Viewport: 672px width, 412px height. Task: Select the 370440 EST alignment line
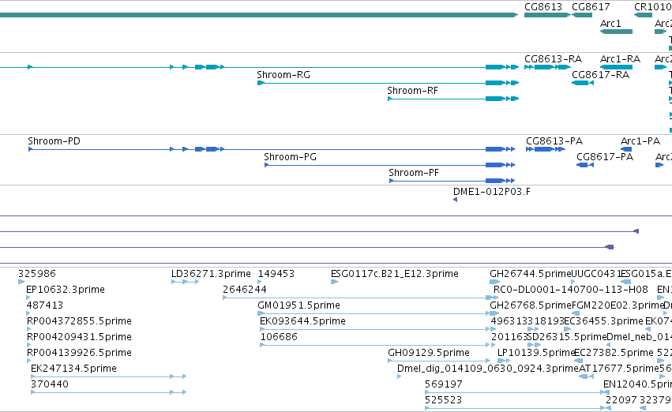(x=109, y=392)
